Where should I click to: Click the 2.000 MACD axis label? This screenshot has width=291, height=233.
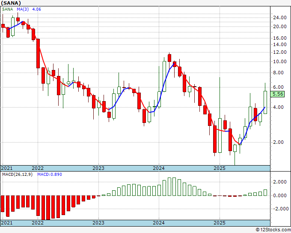[280, 182]
